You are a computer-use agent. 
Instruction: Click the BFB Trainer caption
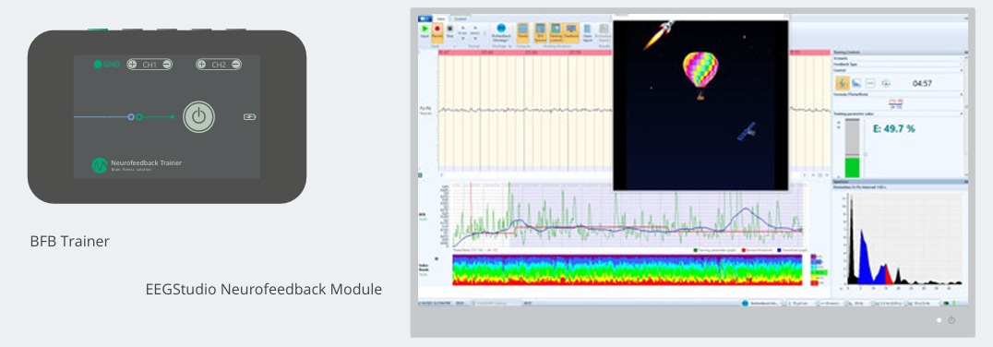69,241
